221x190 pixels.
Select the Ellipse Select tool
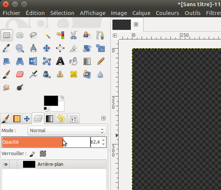[x=20, y=35]
